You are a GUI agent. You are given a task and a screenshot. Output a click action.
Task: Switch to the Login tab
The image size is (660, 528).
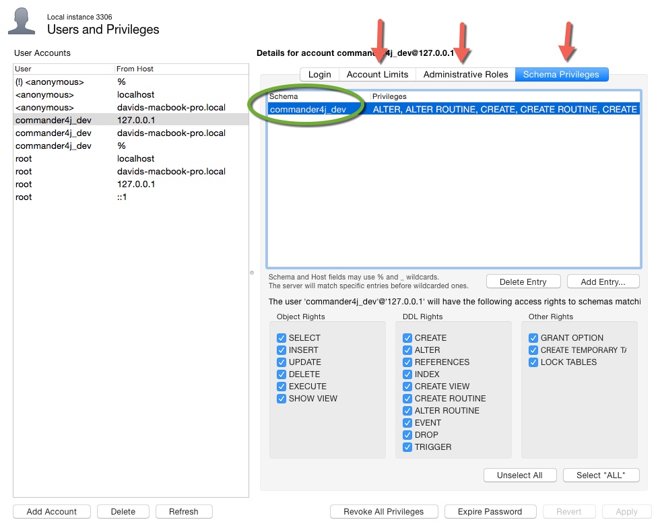click(319, 75)
